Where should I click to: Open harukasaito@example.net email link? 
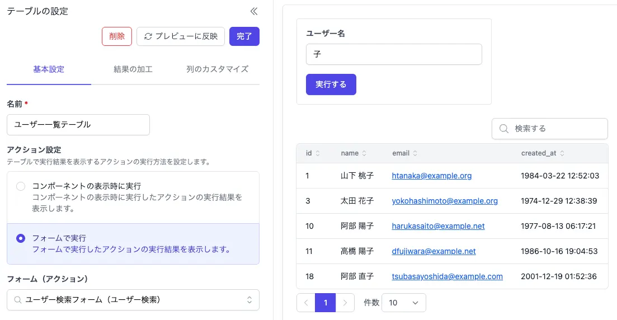point(438,227)
